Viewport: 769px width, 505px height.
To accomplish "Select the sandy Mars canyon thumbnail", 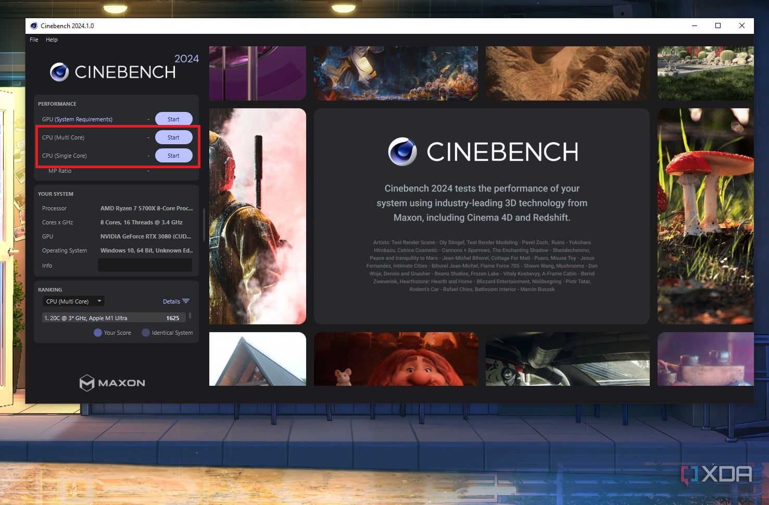I will click(568, 73).
